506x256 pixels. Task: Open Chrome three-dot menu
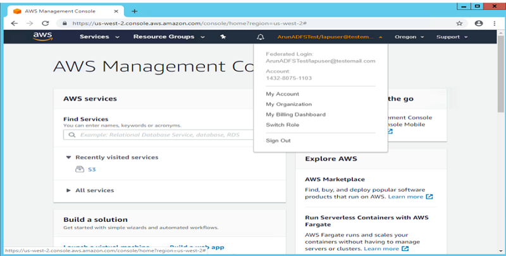pyautogui.click(x=495, y=23)
